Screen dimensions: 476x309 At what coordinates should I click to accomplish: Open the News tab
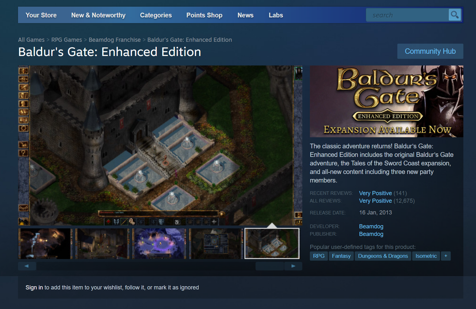click(245, 15)
